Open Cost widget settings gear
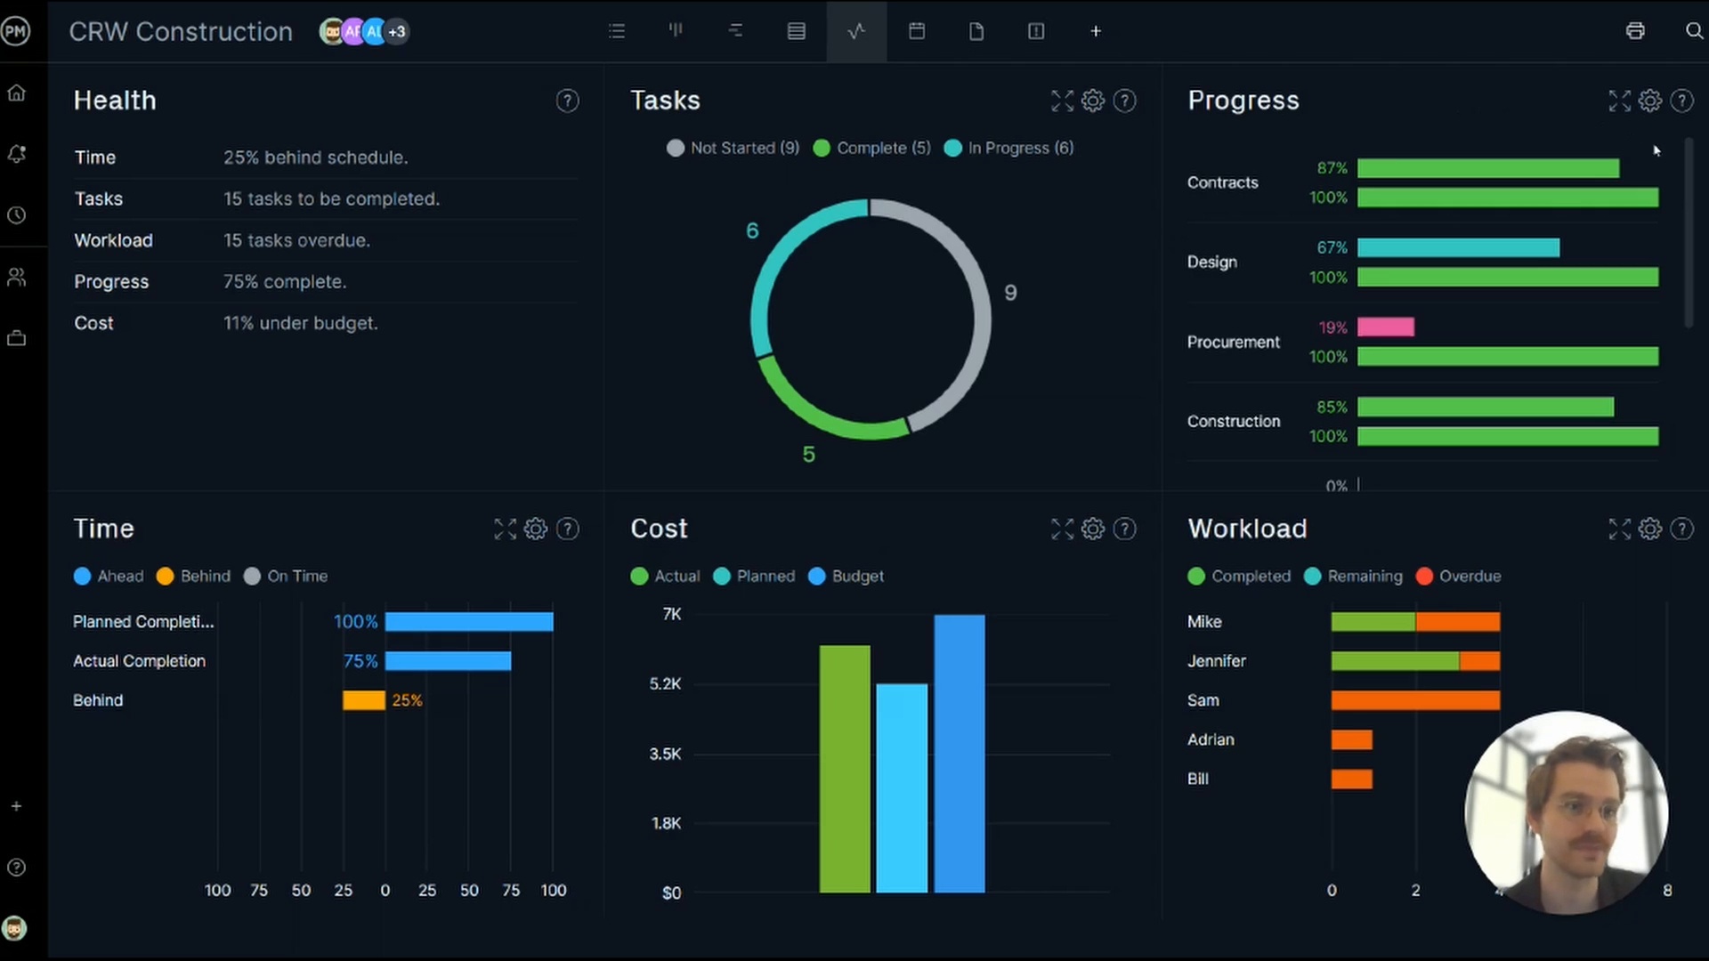 click(1093, 529)
